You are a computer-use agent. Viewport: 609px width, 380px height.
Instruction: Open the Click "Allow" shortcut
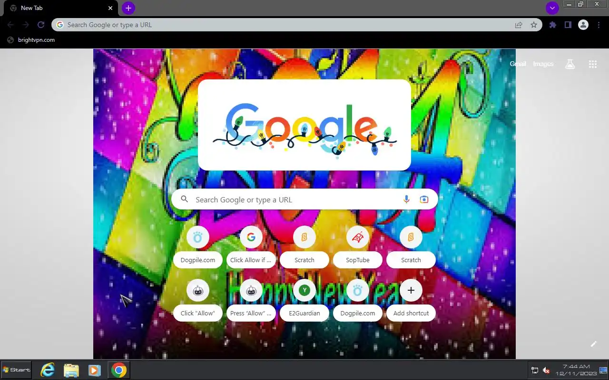tap(198, 300)
